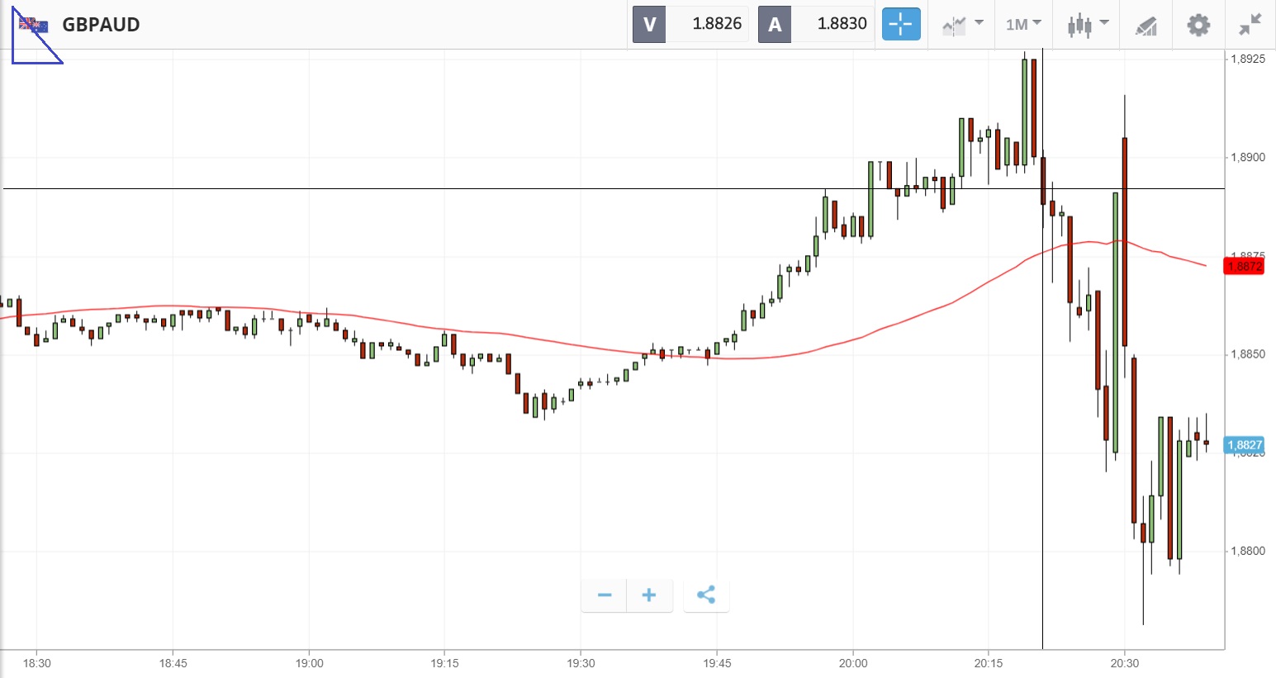The image size is (1276, 678).
Task: Zoom in using the plus button
Action: pos(649,595)
